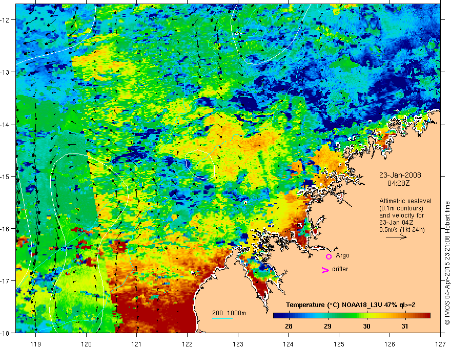Click the colorbar tick label 29
This screenshot has width=451, height=348.
[327, 326]
